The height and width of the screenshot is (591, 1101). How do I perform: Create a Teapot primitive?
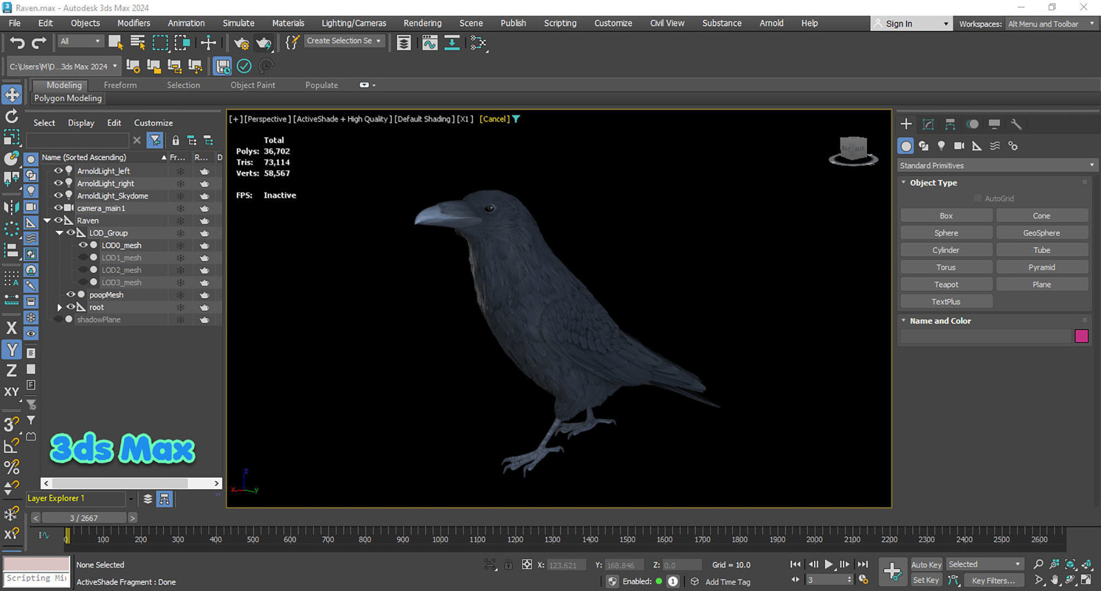pyautogui.click(x=946, y=284)
